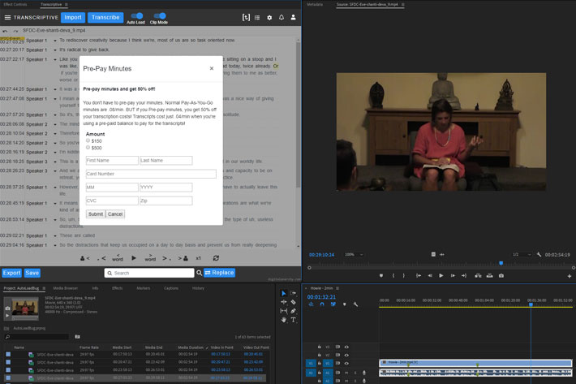Screen dimensions: 576x384
Task: Jump to the previous speaker
Action: pyautogui.click(x=85, y=258)
